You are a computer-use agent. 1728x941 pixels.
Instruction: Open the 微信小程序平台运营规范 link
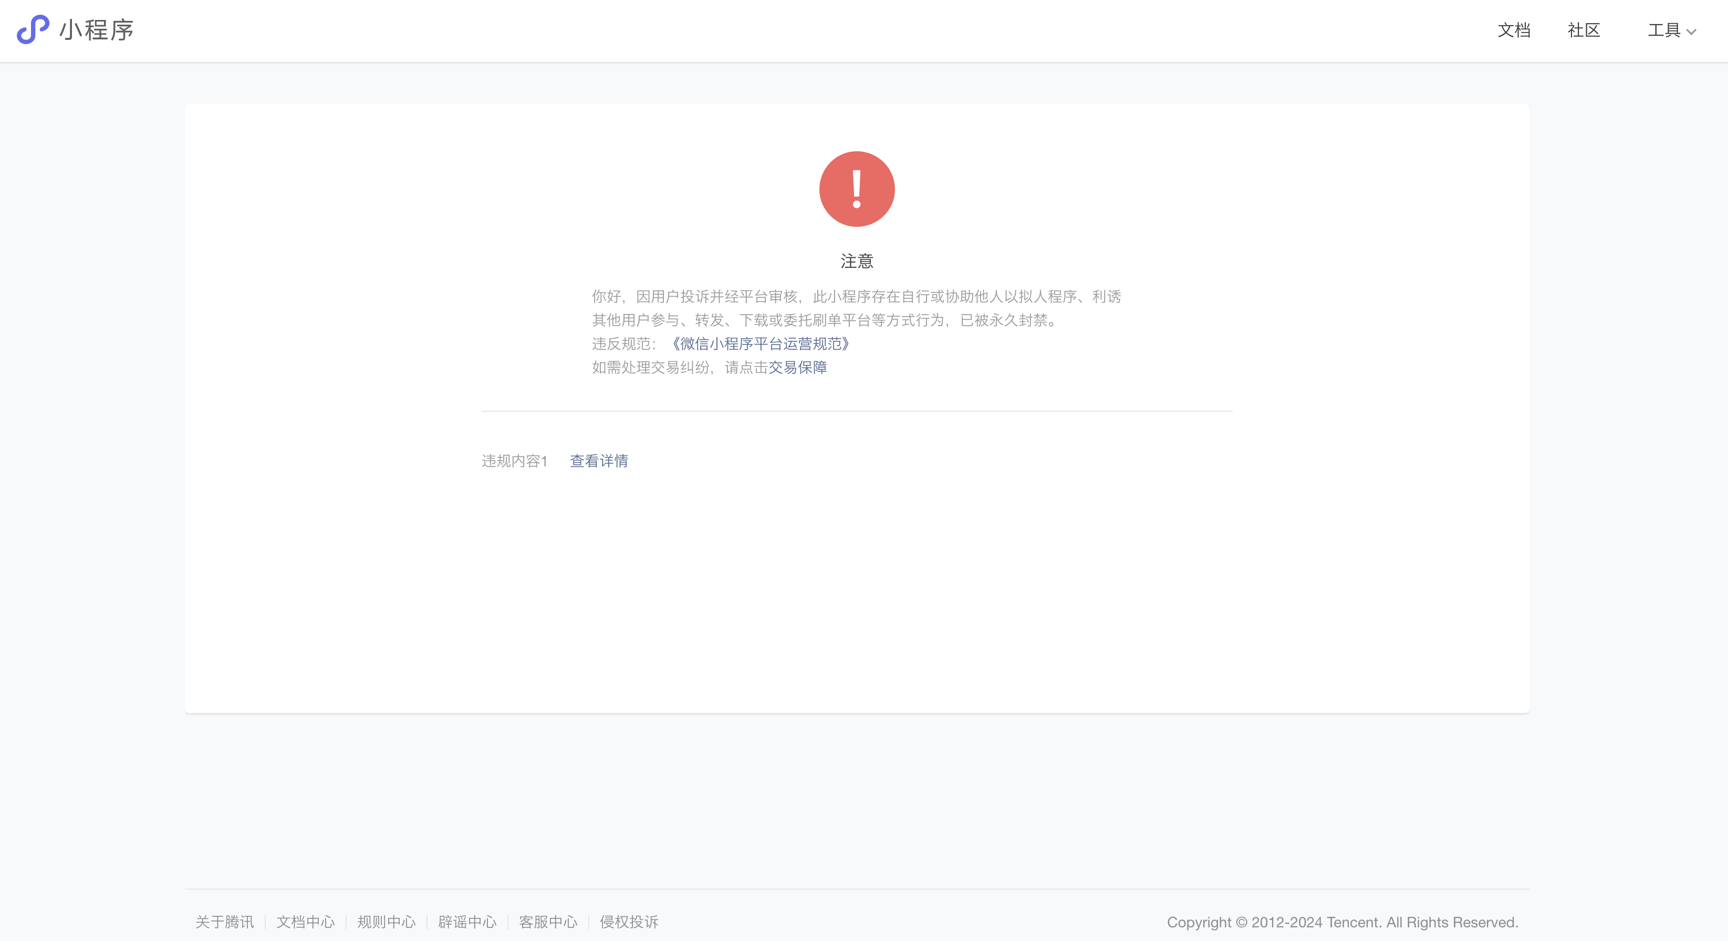tap(761, 344)
